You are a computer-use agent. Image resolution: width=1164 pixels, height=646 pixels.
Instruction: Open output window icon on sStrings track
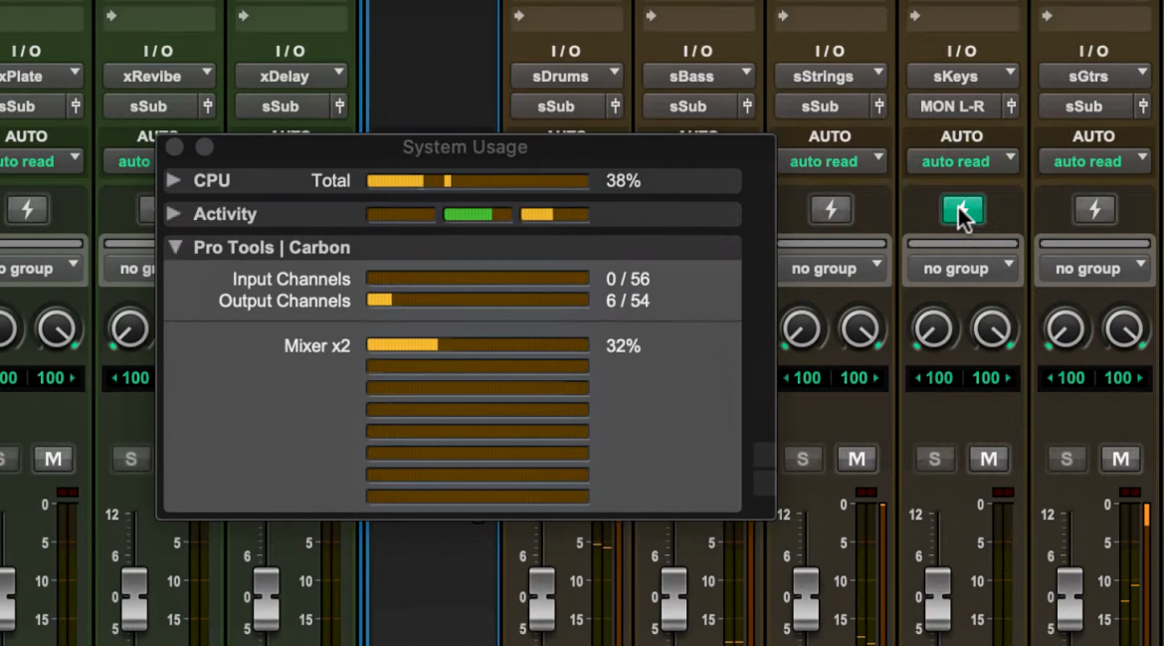pyautogui.click(x=879, y=107)
